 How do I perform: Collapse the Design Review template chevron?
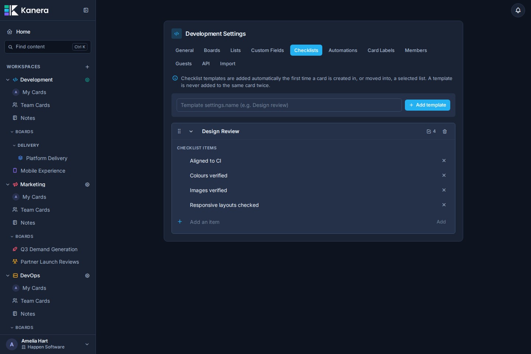pyautogui.click(x=191, y=131)
